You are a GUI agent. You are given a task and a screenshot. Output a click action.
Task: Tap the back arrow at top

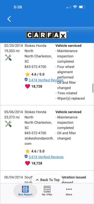[9, 19]
